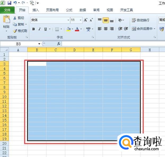
Task: Click the Borders icon
Action: click(57, 29)
